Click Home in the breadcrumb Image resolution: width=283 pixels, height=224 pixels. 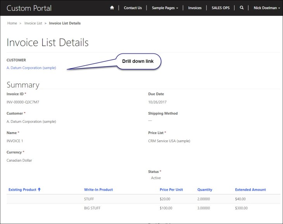point(12,23)
